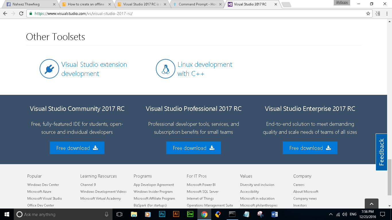
Task: Open the Microsoft Virtual Academy link
Action: 100,199
